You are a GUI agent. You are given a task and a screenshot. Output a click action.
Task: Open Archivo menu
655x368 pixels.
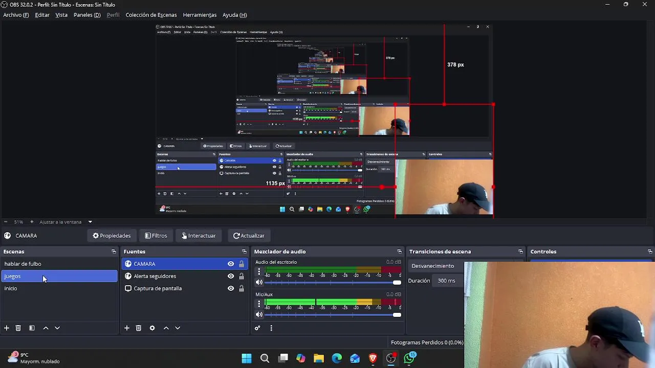[16, 15]
